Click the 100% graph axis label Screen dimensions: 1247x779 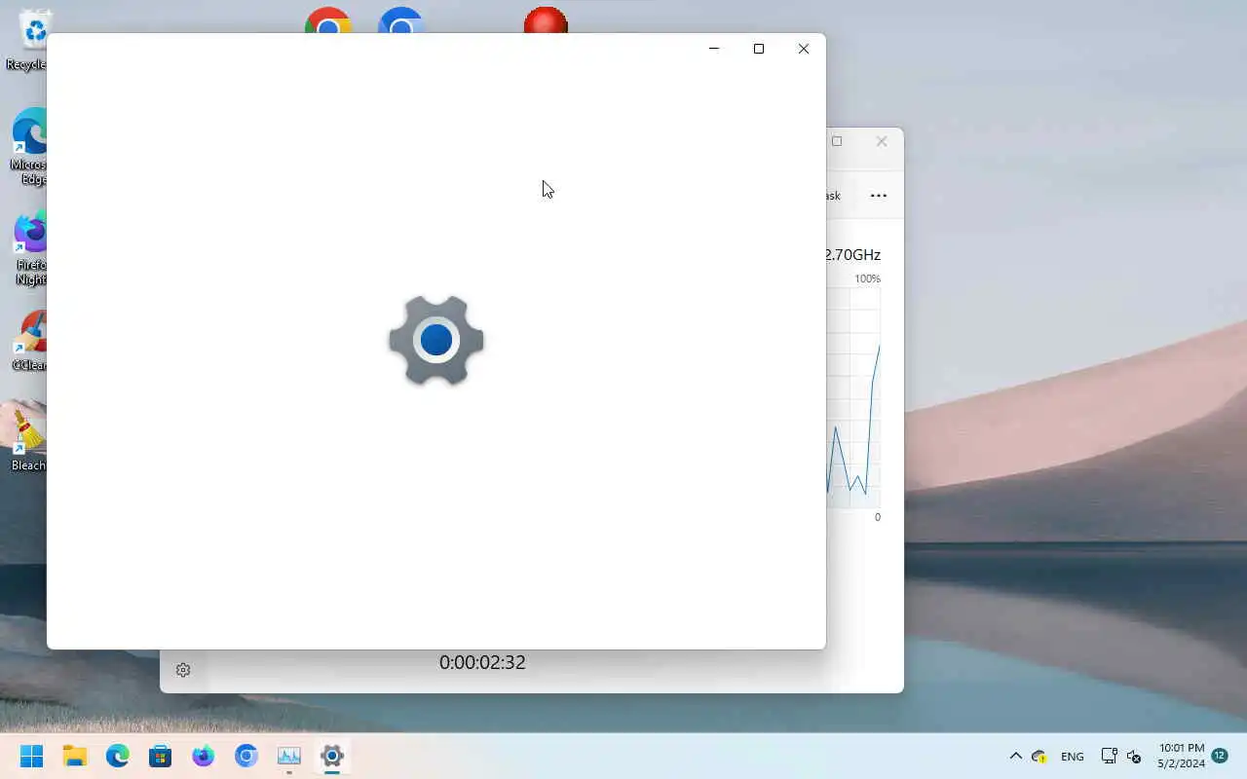pos(867,278)
